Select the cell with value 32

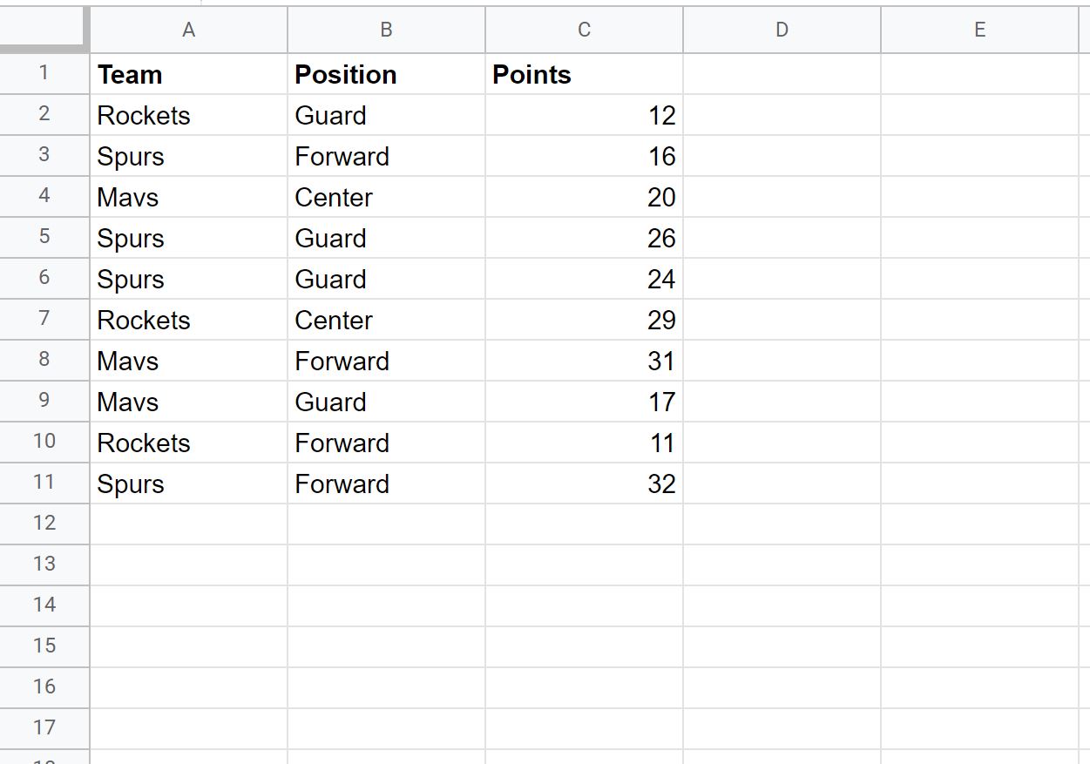pyautogui.click(x=584, y=483)
